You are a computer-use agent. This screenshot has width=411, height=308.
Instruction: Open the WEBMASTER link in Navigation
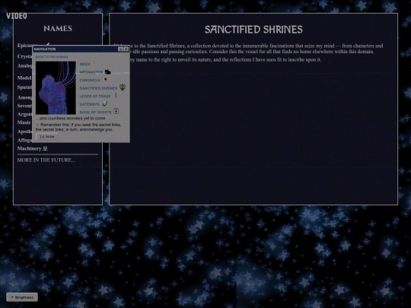(91, 72)
